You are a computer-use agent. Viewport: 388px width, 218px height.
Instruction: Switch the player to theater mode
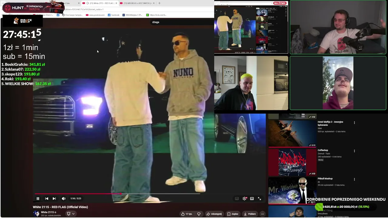tap(252, 199)
